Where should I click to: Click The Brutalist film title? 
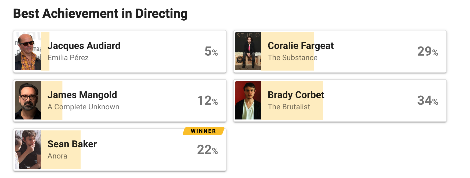[289, 107]
